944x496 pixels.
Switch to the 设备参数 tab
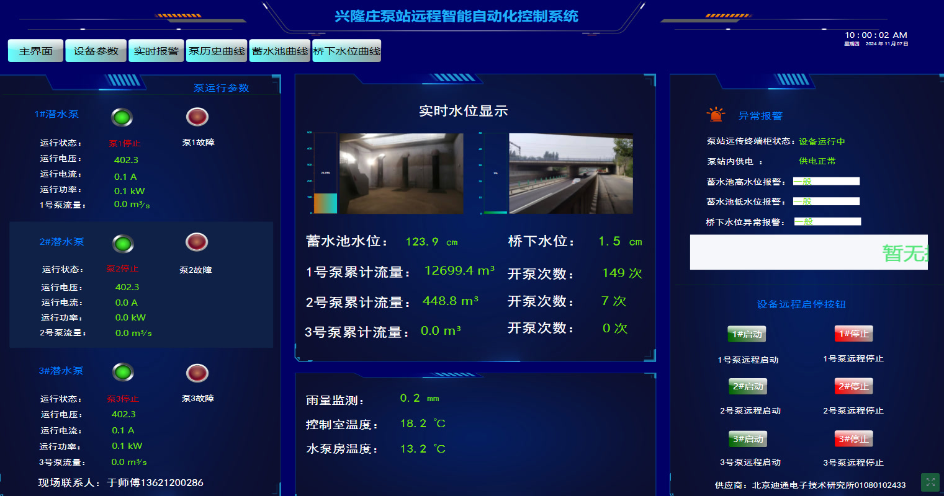click(x=96, y=51)
